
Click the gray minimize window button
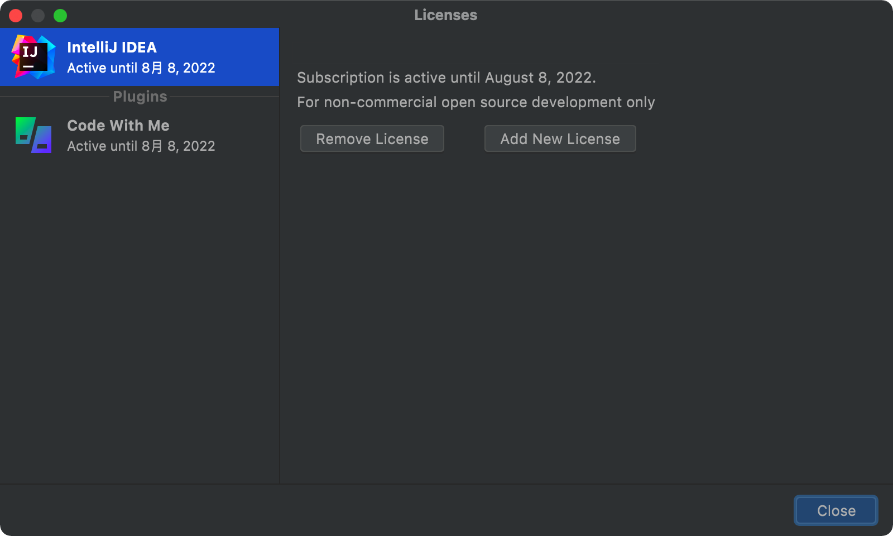[38, 16]
